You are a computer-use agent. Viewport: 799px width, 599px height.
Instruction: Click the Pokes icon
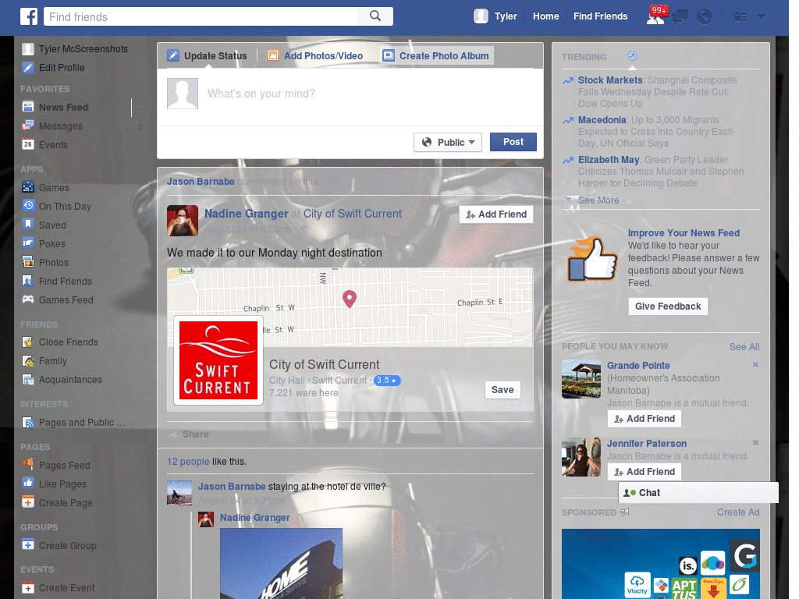click(28, 243)
